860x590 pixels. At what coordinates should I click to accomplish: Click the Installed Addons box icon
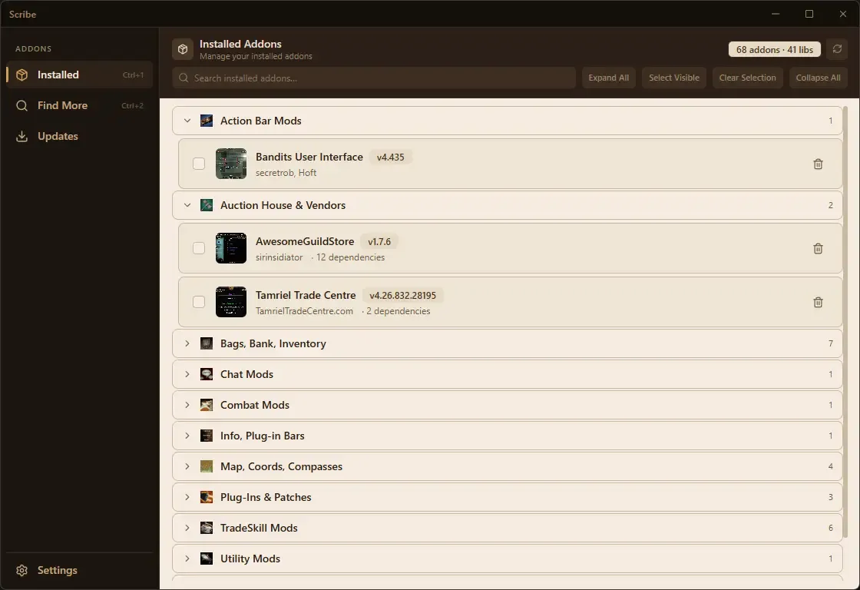(182, 48)
